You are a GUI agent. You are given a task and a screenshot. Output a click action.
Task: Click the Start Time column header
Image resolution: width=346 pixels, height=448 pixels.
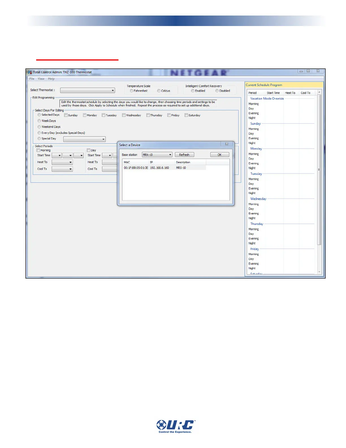274,93
